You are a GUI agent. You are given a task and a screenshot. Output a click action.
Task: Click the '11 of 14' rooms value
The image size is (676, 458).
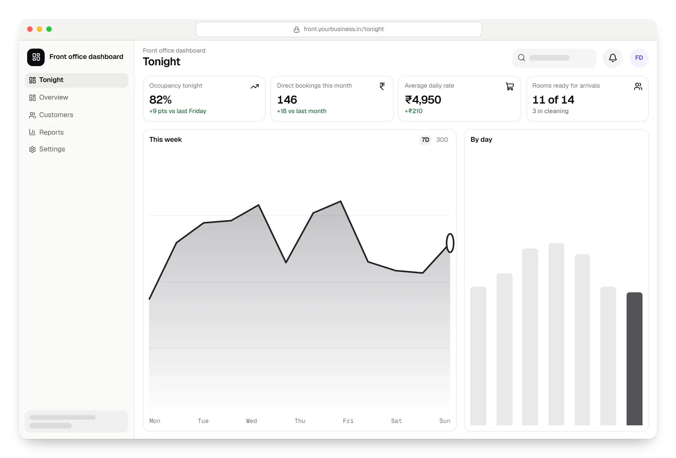pyautogui.click(x=553, y=100)
